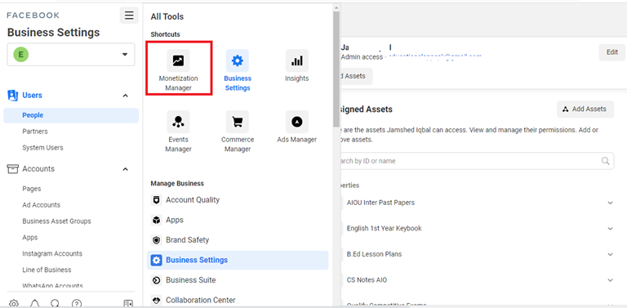Open the business account dropdown arrow

point(125,55)
